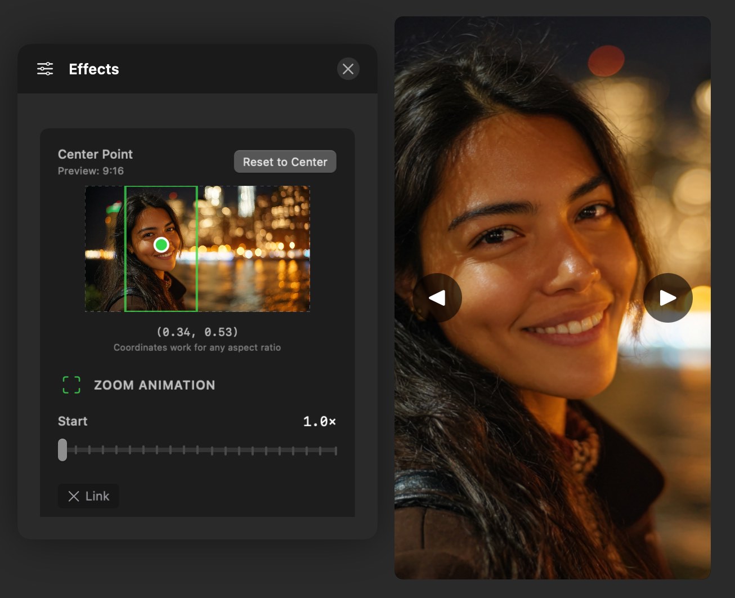735x598 pixels.
Task: Toggle the Link button
Action: tap(88, 496)
